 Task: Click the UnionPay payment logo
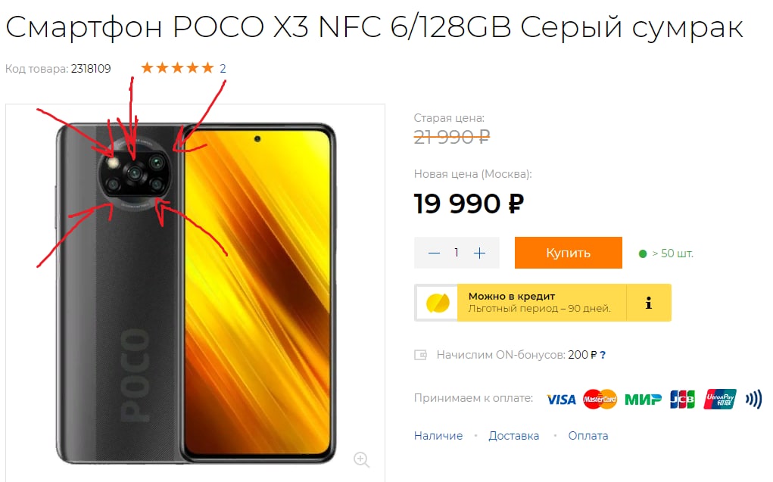click(x=720, y=400)
